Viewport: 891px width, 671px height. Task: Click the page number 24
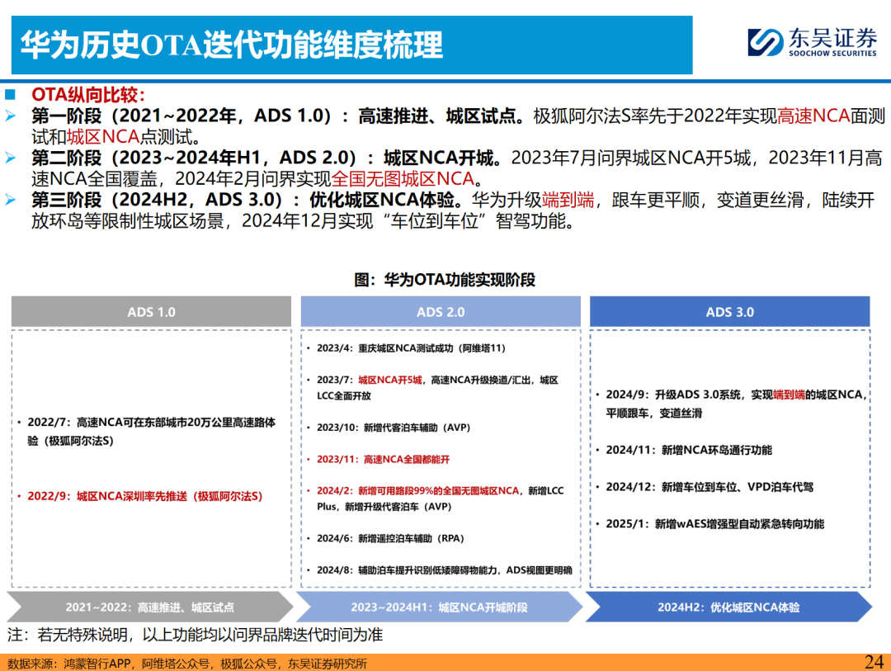874,662
